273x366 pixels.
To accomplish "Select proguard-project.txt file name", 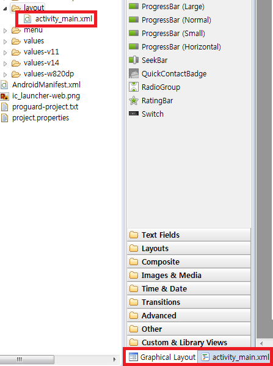I will pyautogui.click(x=45, y=107).
